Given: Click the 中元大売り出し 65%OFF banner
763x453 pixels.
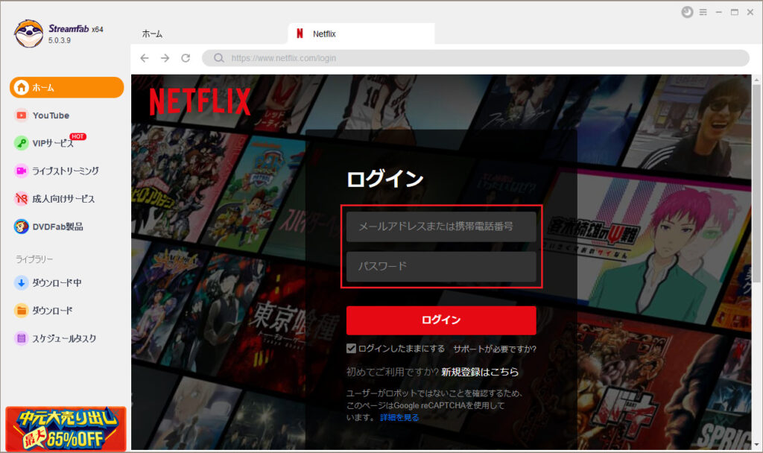Looking at the screenshot, I should 66,428.
